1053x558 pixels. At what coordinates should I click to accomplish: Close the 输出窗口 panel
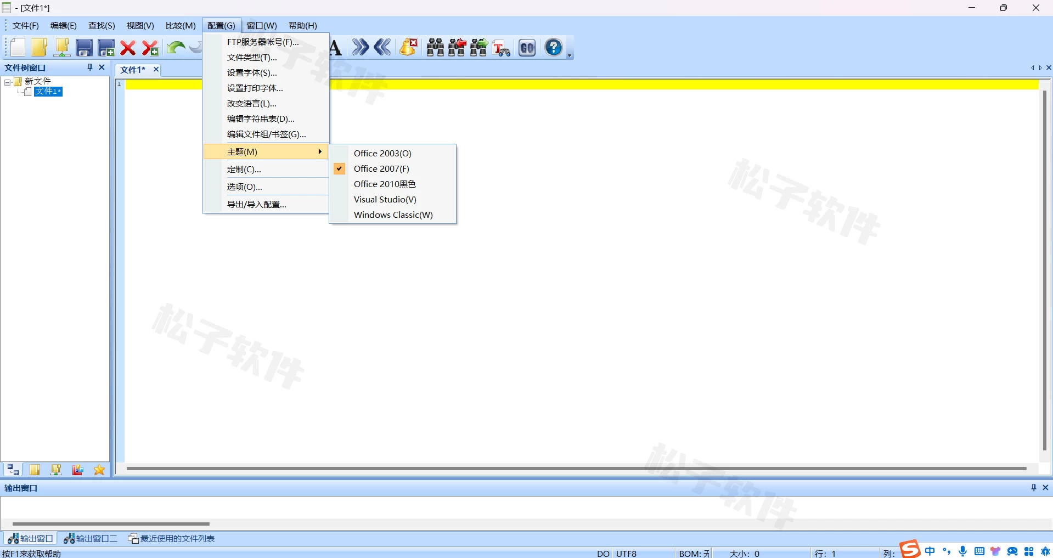click(x=1045, y=487)
